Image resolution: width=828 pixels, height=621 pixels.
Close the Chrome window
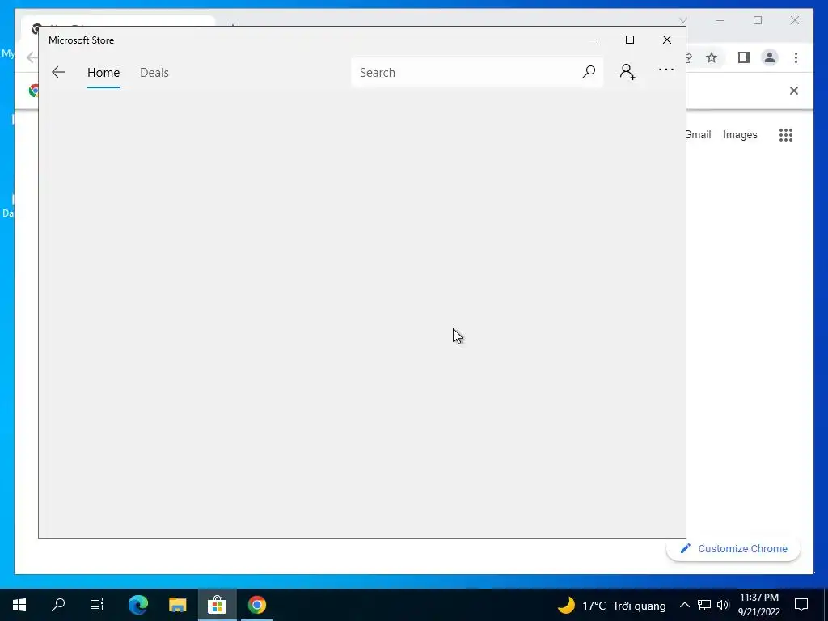794,20
